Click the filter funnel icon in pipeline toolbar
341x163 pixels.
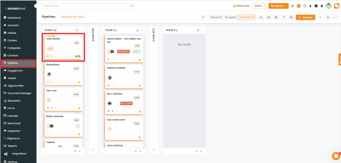(284, 17)
